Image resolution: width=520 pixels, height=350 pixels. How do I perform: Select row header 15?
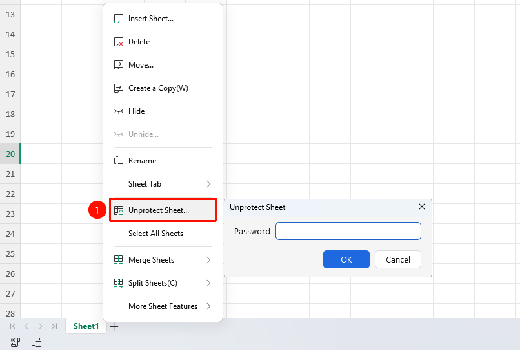point(10,54)
